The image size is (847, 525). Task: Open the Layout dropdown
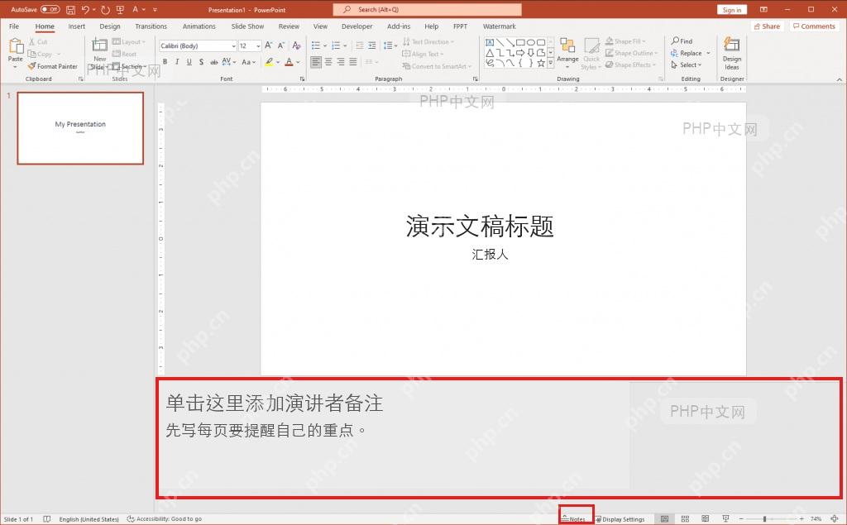128,41
